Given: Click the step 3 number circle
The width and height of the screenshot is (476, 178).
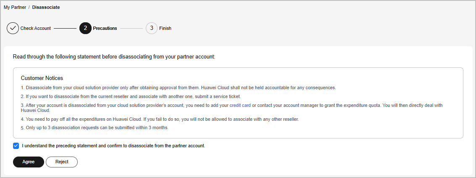Looking at the screenshot, I should tap(152, 28).
